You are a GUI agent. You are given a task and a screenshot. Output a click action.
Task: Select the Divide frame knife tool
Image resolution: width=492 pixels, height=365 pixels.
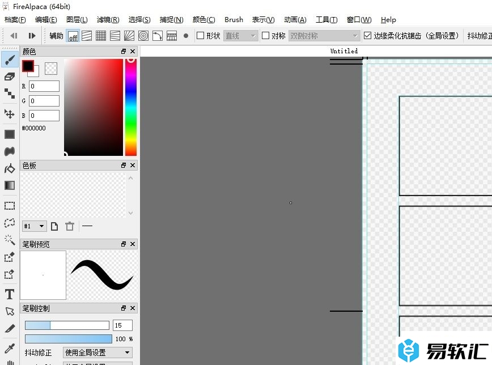10,329
